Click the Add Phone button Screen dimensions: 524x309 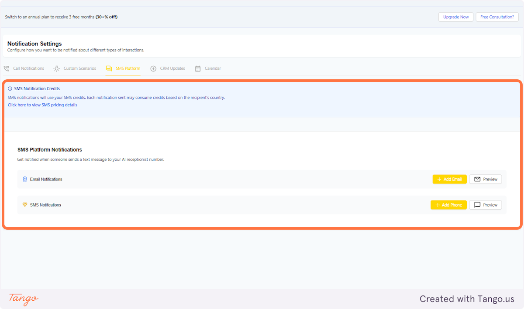click(448, 205)
